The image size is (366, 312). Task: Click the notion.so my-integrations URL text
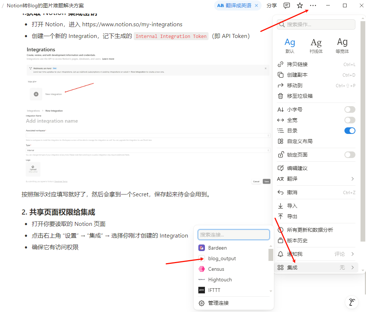pos(132,24)
